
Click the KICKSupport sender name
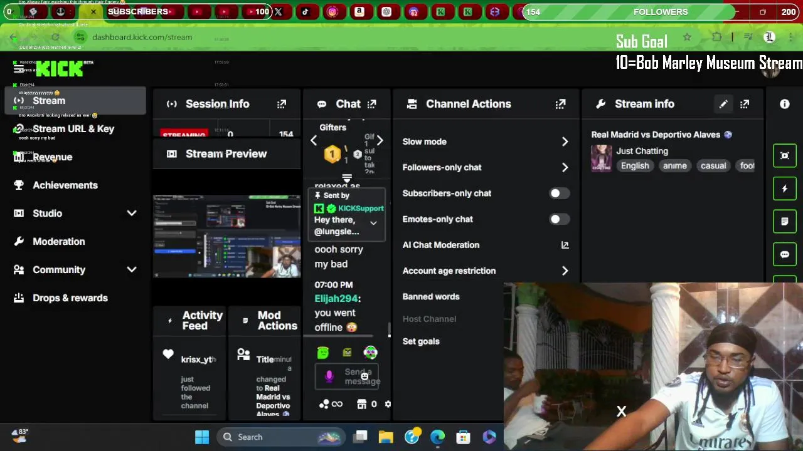point(361,208)
